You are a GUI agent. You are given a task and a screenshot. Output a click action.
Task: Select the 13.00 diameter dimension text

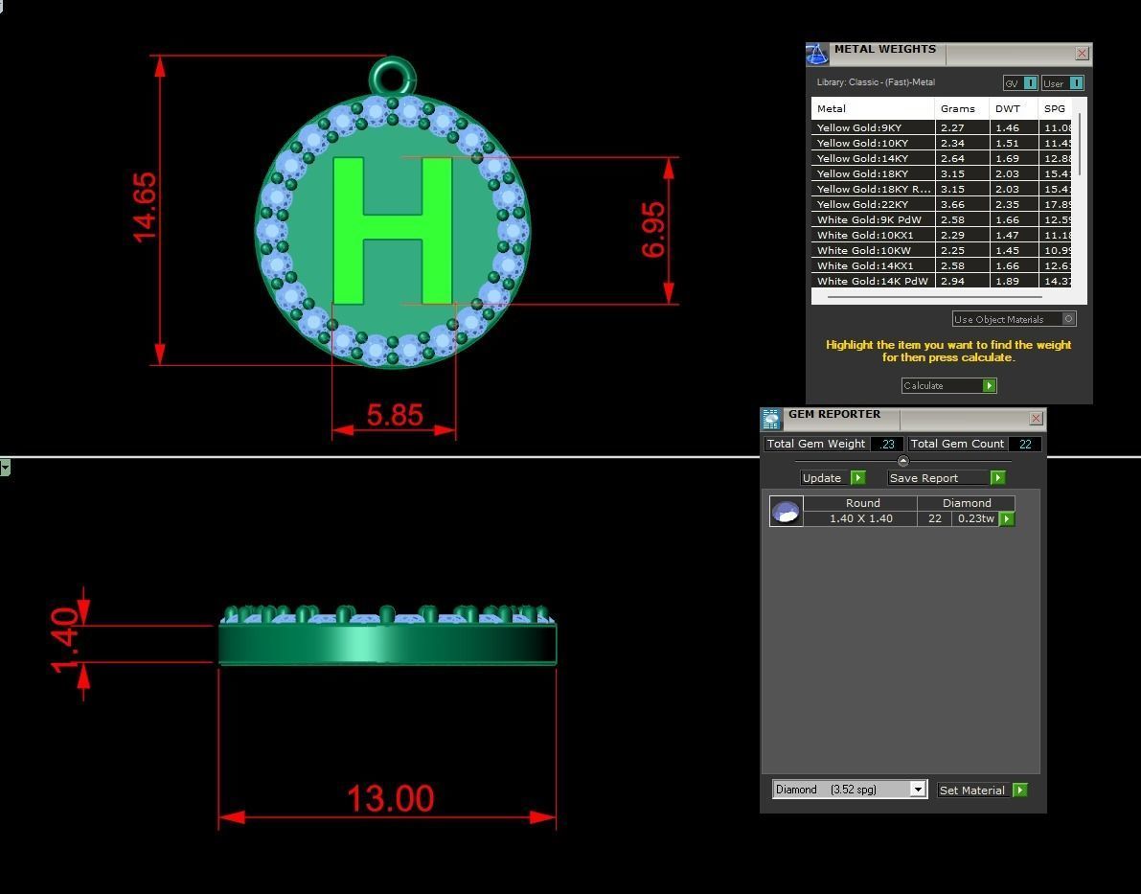click(x=390, y=798)
